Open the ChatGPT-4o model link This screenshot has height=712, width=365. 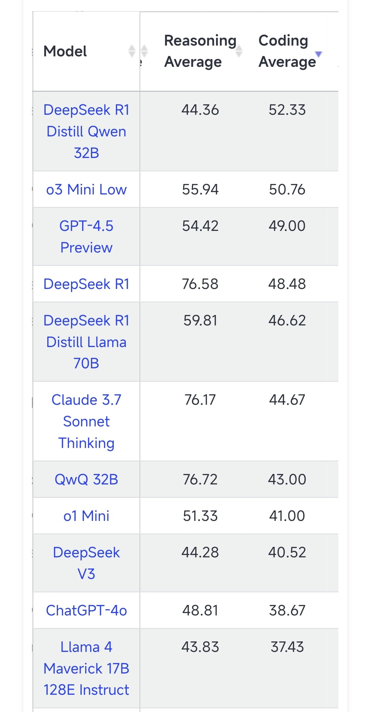87,610
